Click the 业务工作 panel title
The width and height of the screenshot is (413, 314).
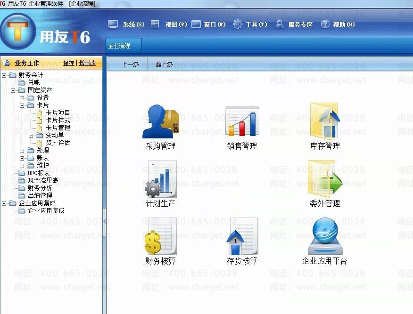click(x=27, y=63)
